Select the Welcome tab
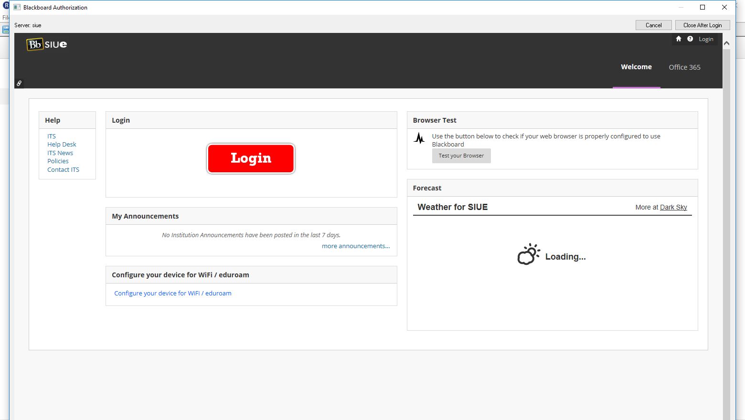Screen dimensions: 745x420 (636, 67)
